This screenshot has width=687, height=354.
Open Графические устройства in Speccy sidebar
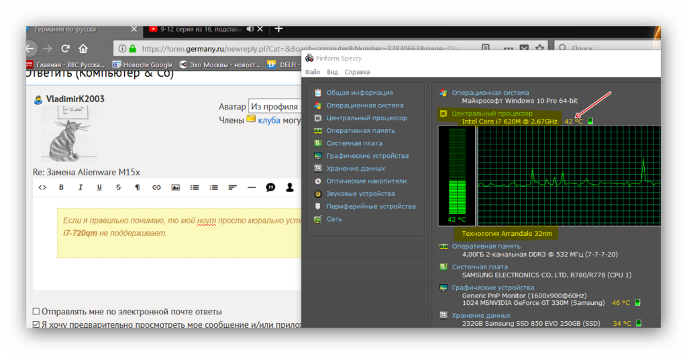pos(367,156)
